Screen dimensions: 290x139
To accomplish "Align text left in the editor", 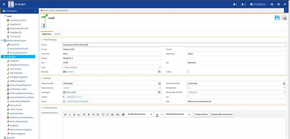I will (84, 114).
